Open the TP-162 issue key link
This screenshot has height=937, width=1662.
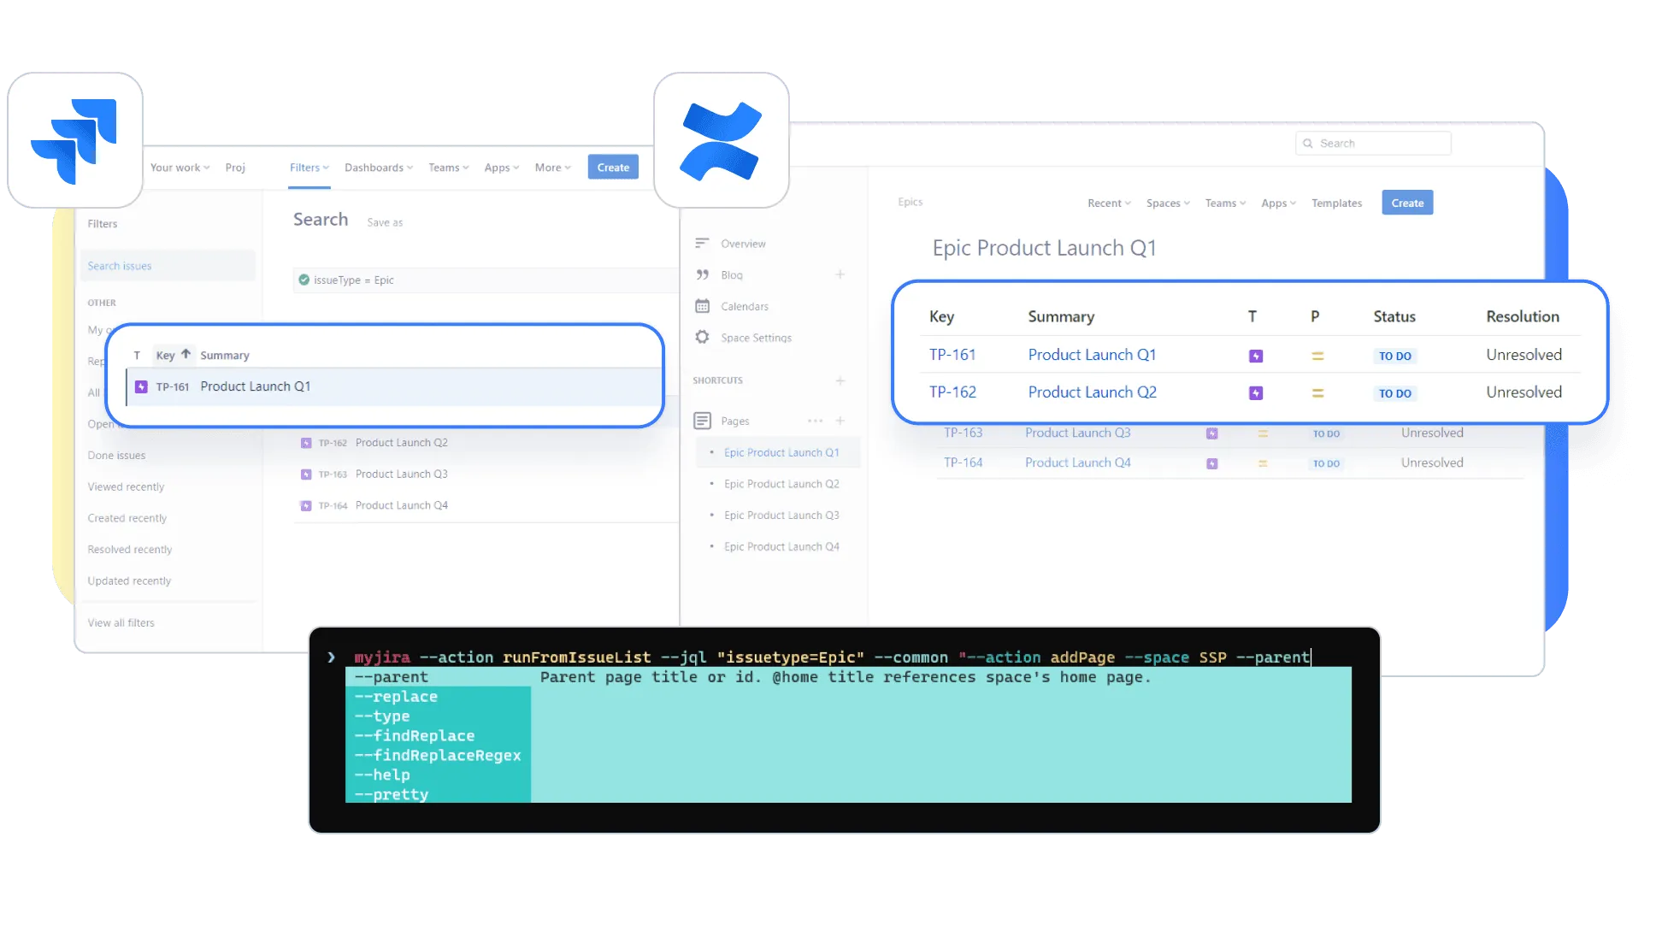tap(952, 392)
